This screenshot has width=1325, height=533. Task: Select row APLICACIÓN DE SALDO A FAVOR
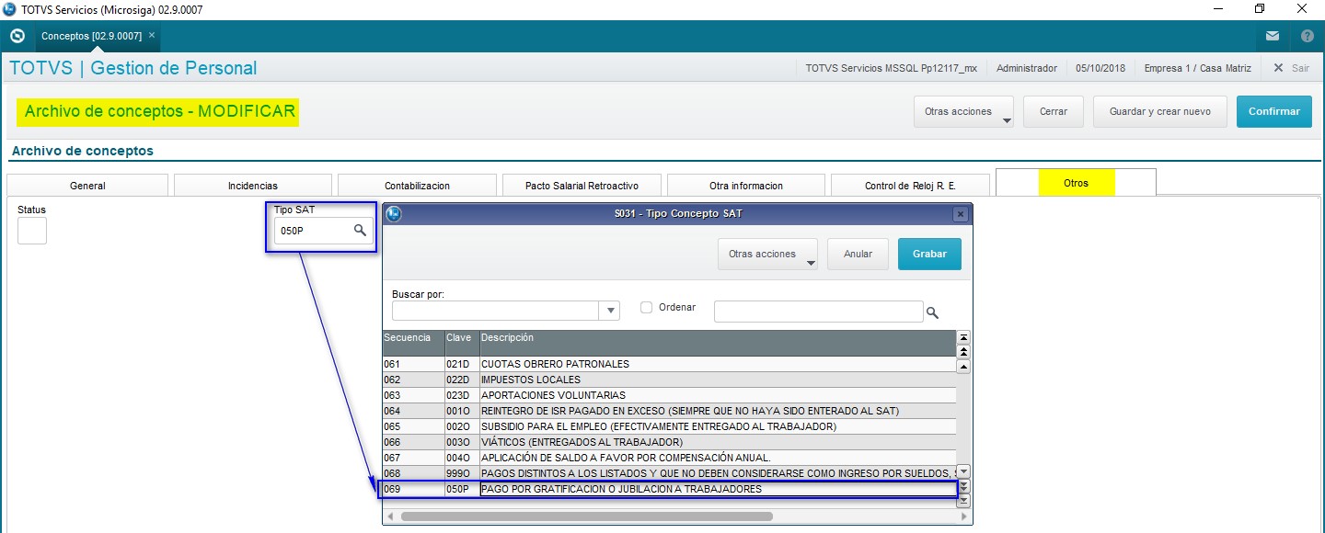click(670, 458)
